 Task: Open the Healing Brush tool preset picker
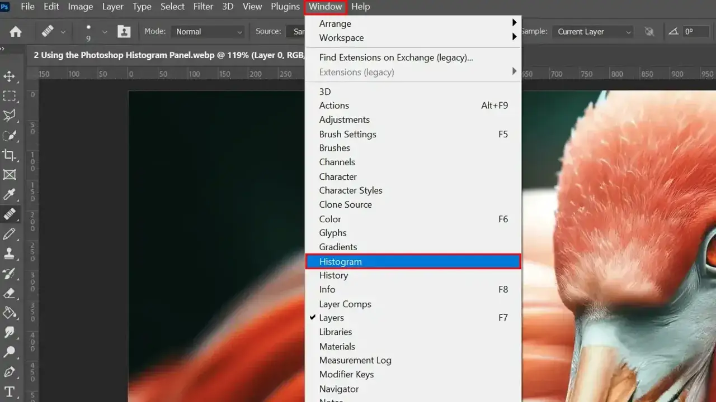(53, 32)
